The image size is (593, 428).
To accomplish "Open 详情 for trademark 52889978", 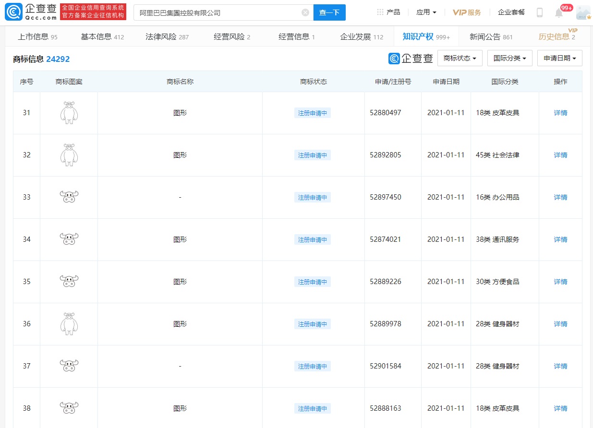I will [x=560, y=324].
